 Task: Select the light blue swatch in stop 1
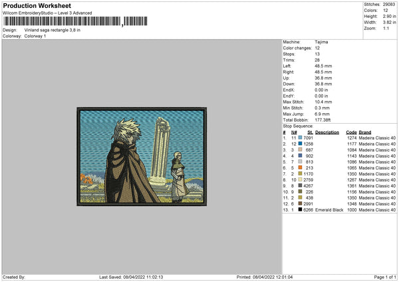[x=301, y=138]
